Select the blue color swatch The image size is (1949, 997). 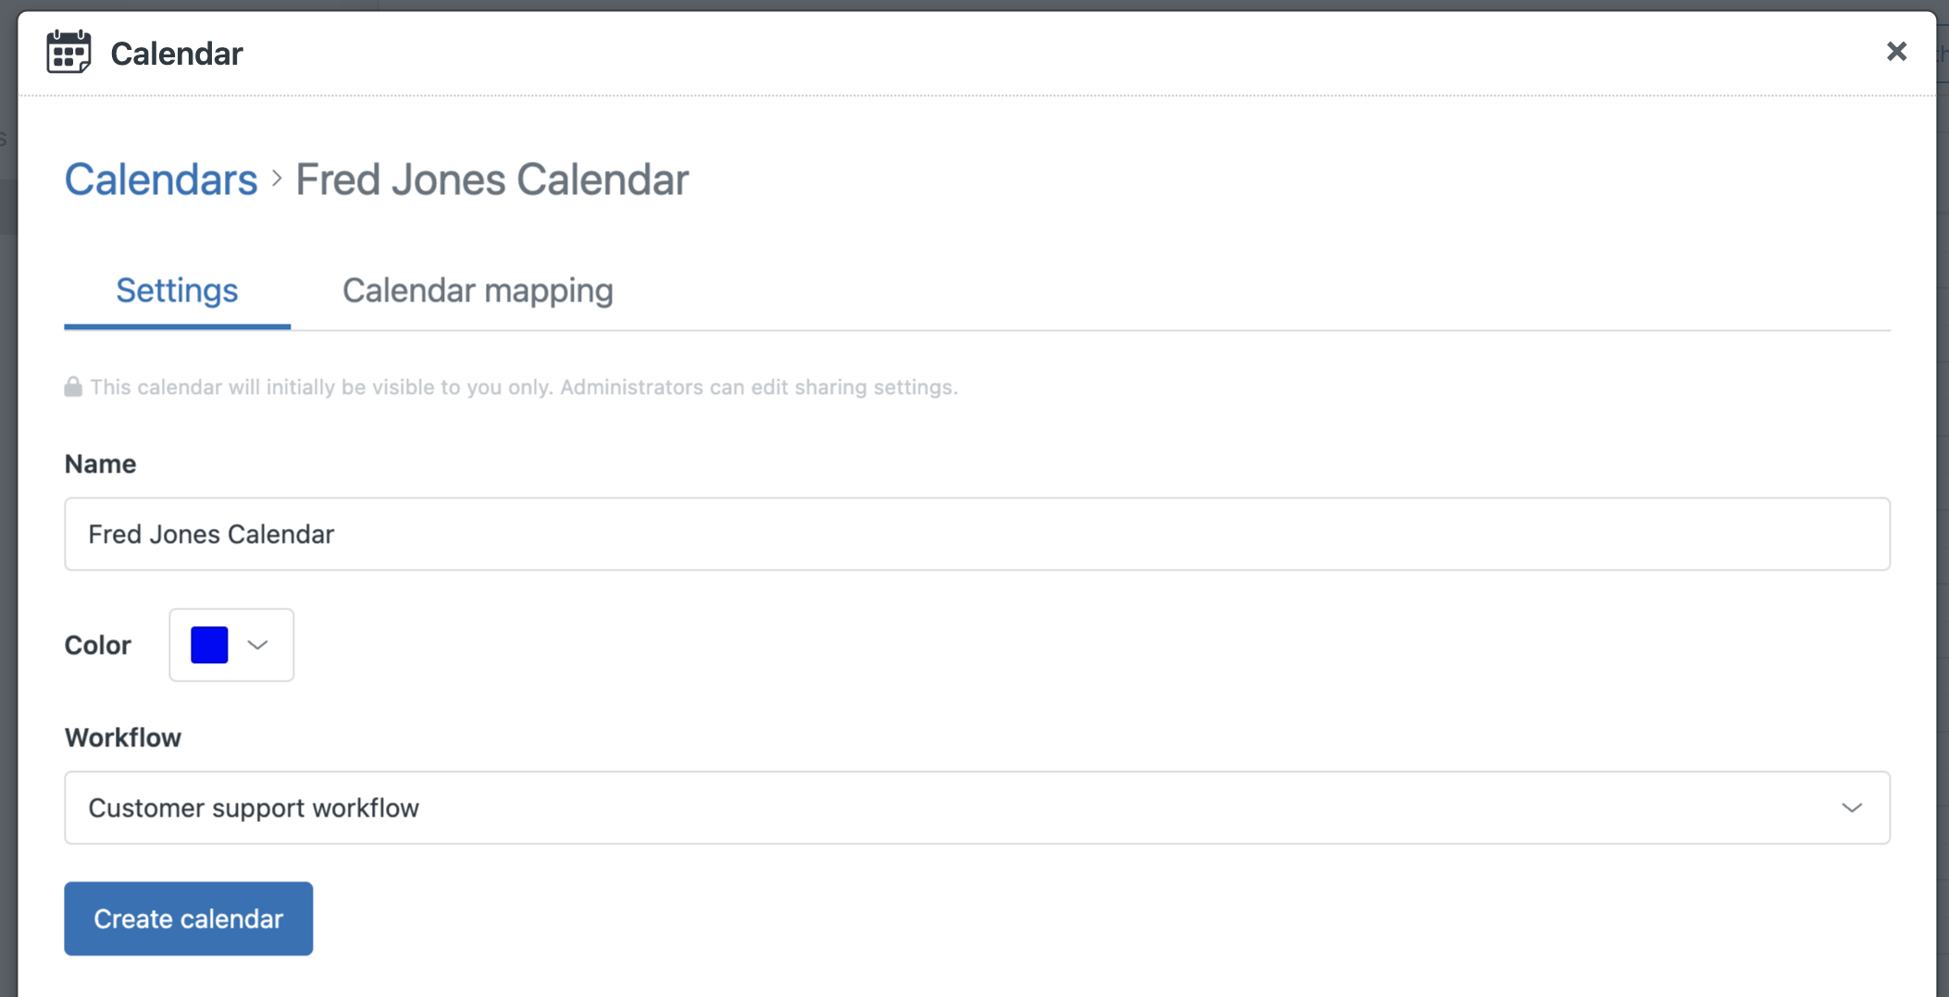point(209,645)
